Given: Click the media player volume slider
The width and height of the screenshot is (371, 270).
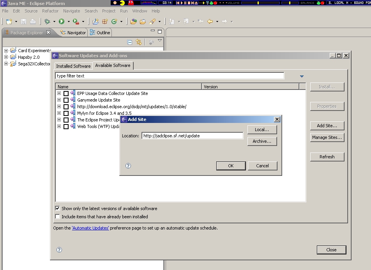Looking at the screenshot, I should coord(260,3).
